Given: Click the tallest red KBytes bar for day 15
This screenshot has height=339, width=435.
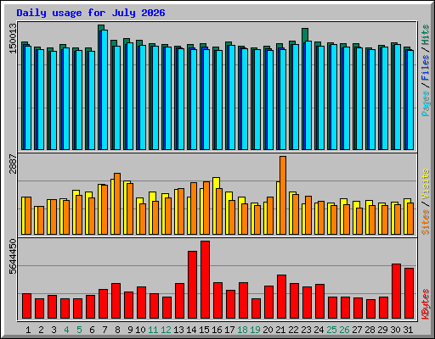Looking at the screenshot, I should (x=206, y=280).
